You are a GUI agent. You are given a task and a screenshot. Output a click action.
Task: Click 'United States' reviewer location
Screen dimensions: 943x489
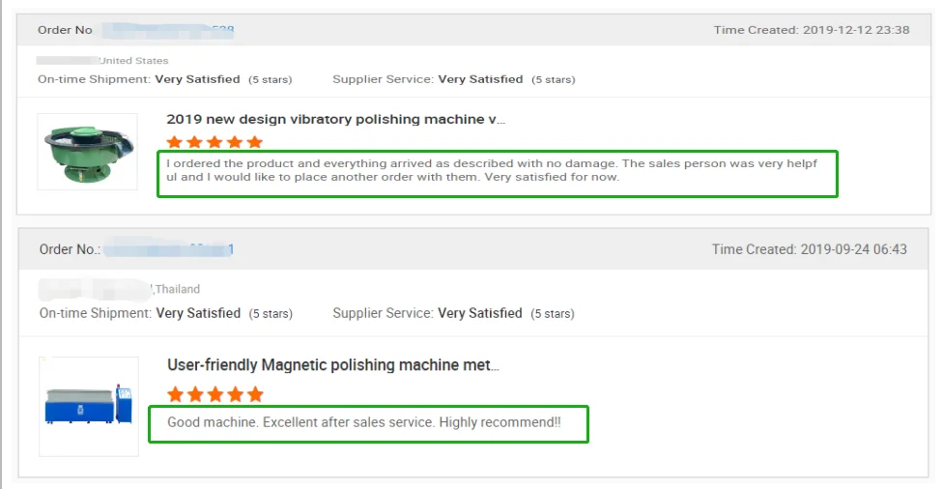[x=133, y=61]
